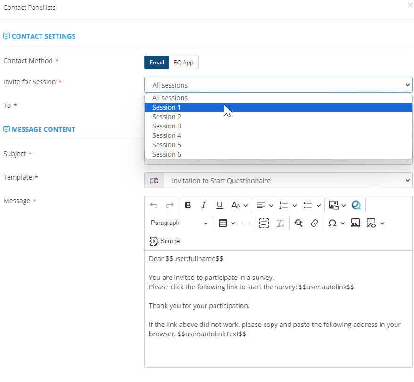
Task: Open the insert table dropdown
Action: click(227, 223)
